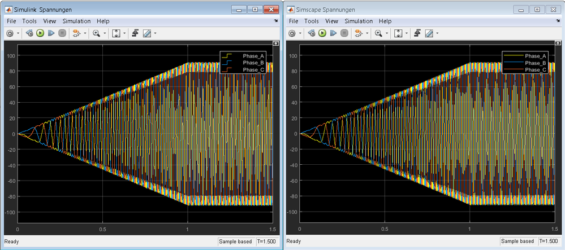
Task: Click Scale Y-Axis Limits icon in Simulink Spannungen
Action: [x=116, y=33]
